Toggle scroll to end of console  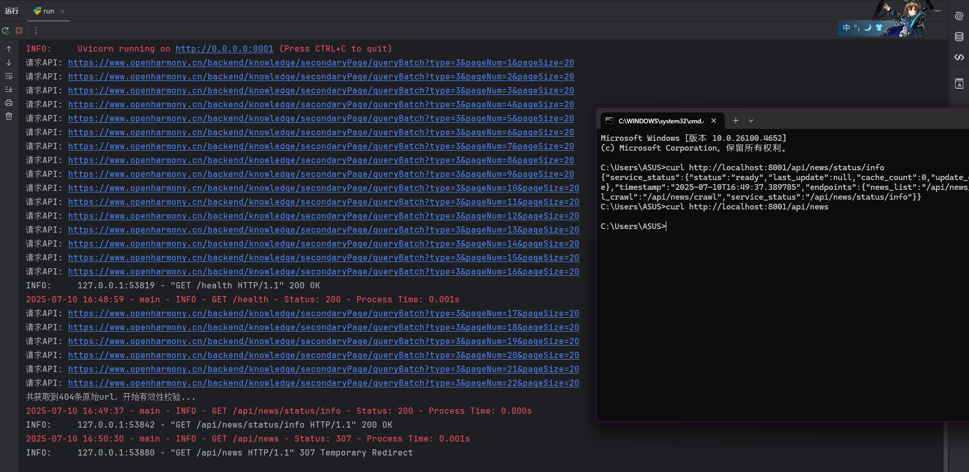[x=9, y=90]
